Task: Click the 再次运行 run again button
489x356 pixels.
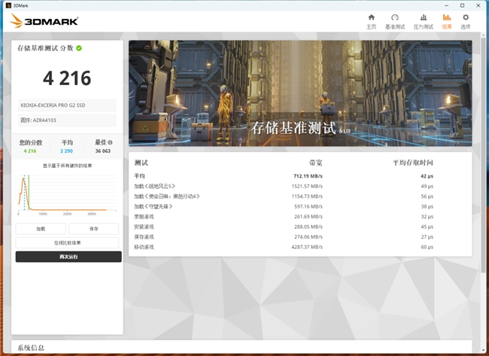Action: pyautogui.click(x=68, y=257)
